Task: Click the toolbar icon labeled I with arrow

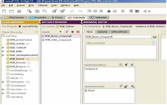Action: tap(101, 11)
